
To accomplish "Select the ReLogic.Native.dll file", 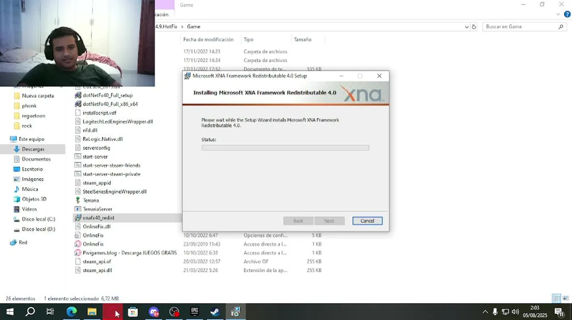I will [x=102, y=139].
